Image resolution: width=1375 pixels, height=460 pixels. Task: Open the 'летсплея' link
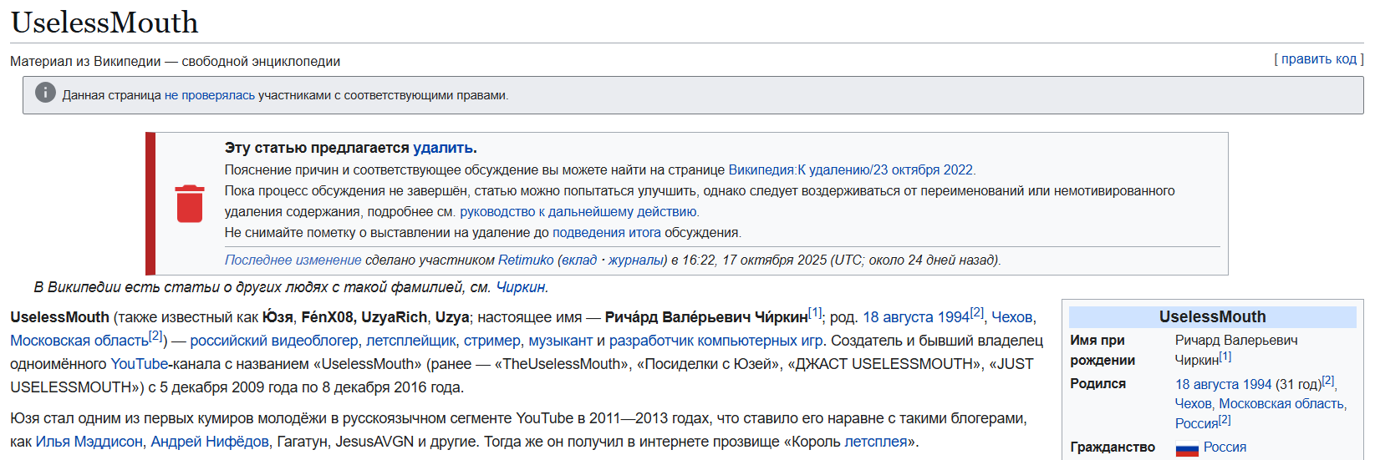pos(875,442)
